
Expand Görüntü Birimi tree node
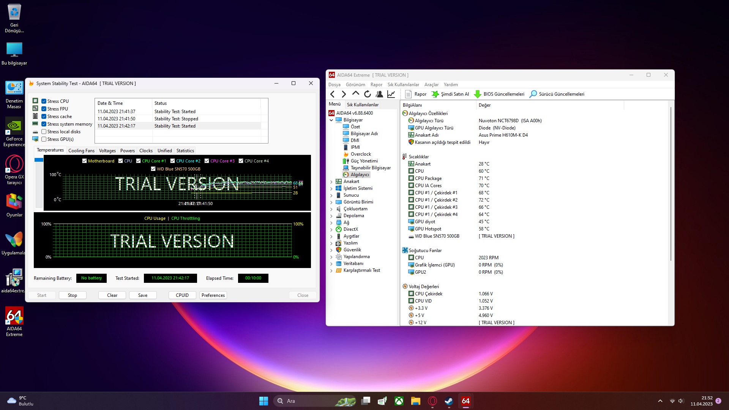(x=331, y=202)
